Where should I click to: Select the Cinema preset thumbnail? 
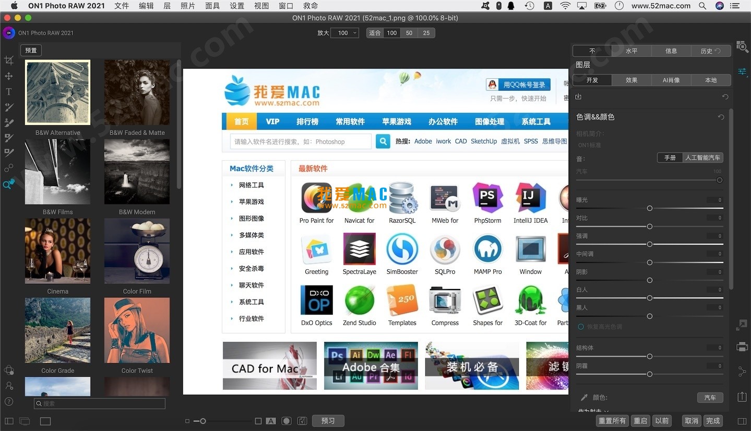[58, 252]
